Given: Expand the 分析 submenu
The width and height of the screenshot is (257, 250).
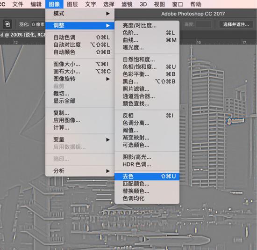Looking at the screenshot, I should pyautogui.click(x=80, y=171).
